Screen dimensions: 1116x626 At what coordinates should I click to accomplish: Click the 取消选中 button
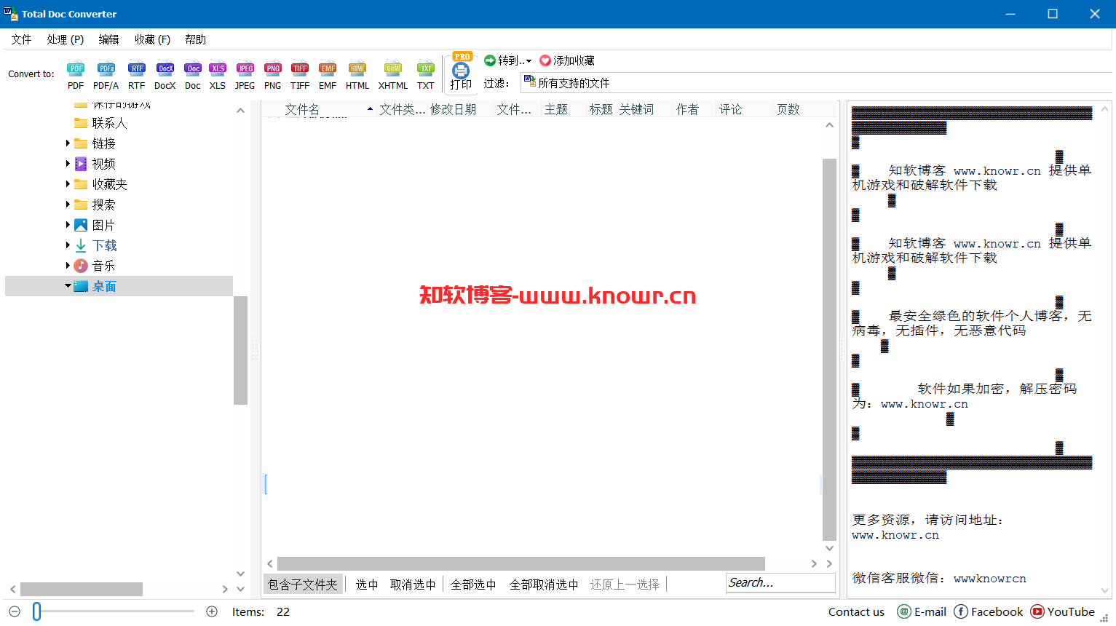(x=413, y=585)
